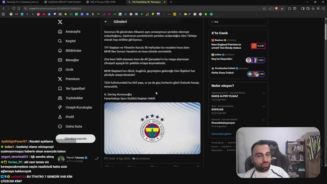Image resolution: width=327 pixels, height=184 pixels.
Task: Open Reuters live Tom Brady statue item
Action: pyautogui.click(x=238, y=44)
